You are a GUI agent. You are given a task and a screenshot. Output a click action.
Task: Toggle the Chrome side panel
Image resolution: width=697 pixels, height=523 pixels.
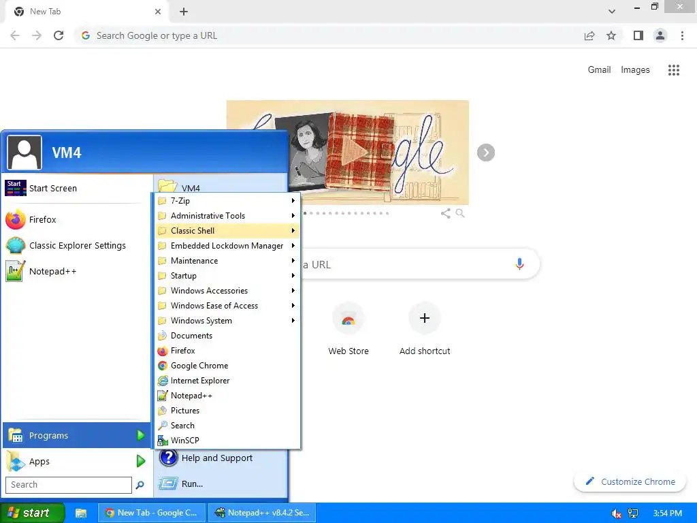(638, 35)
